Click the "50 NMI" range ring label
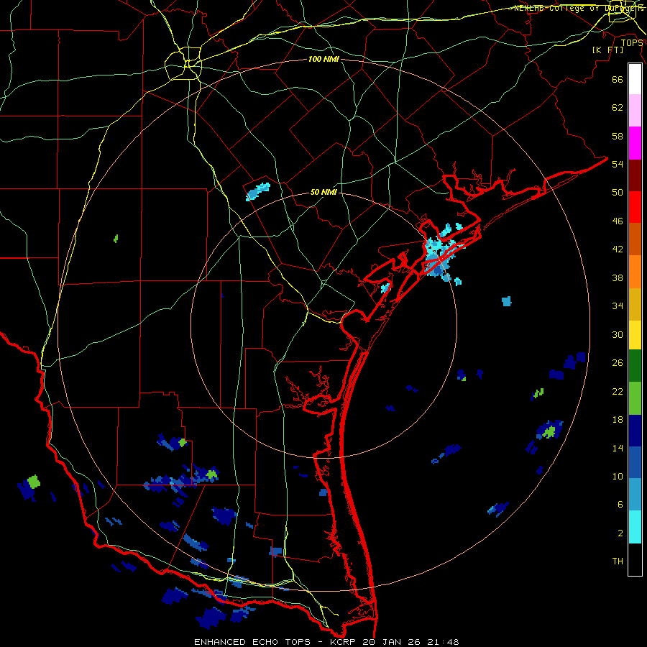Screen dimensions: 647x647 click(323, 192)
